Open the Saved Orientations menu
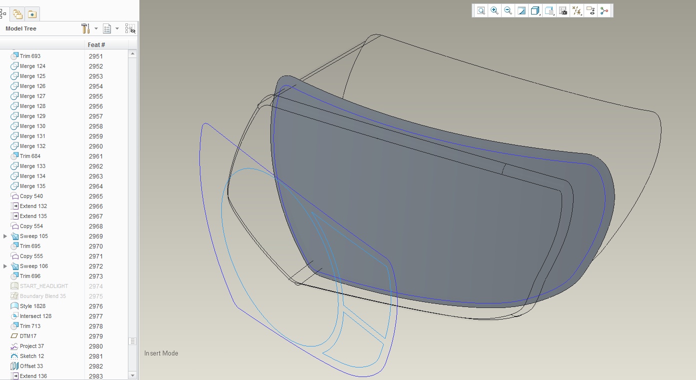The width and height of the screenshot is (696, 380). click(x=549, y=10)
